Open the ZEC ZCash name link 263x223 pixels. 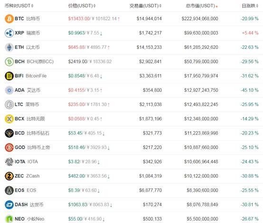point(27,176)
